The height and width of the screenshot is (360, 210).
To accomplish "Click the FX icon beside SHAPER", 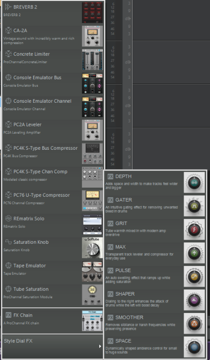I will point(110,294).
